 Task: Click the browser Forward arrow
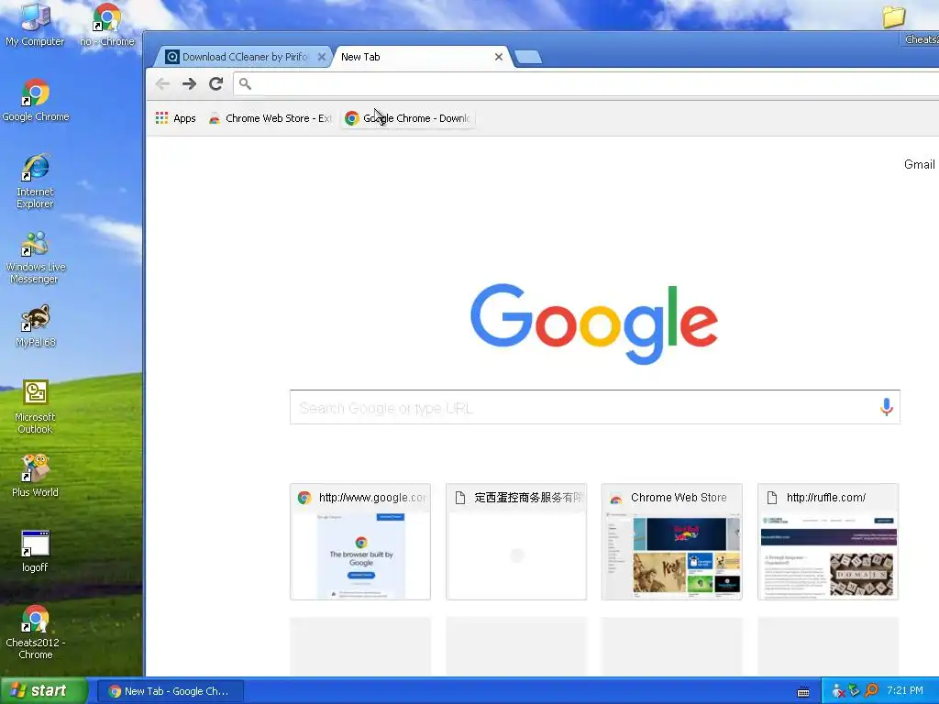coord(189,83)
